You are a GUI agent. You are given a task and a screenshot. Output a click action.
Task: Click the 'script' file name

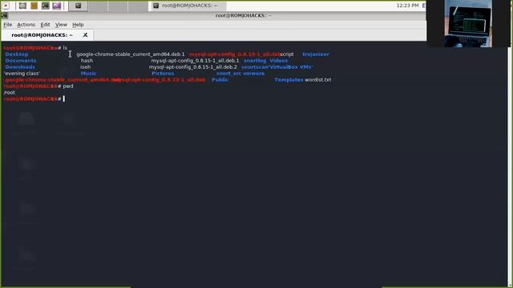click(287, 54)
